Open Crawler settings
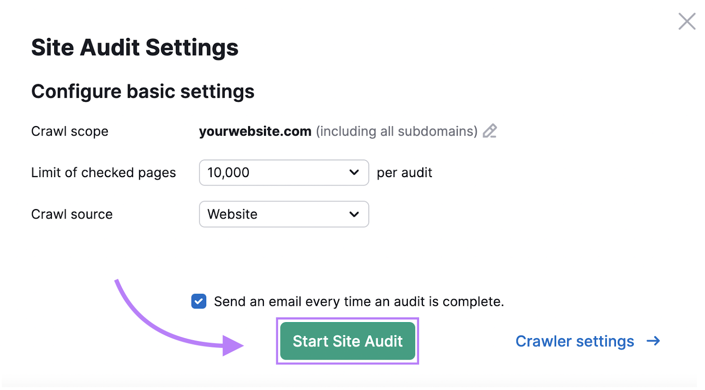Screen dimensions: 705x390 coord(575,341)
